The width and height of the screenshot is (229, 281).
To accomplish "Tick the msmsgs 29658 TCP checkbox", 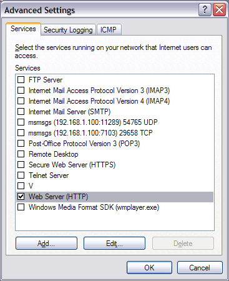I will [21, 133].
